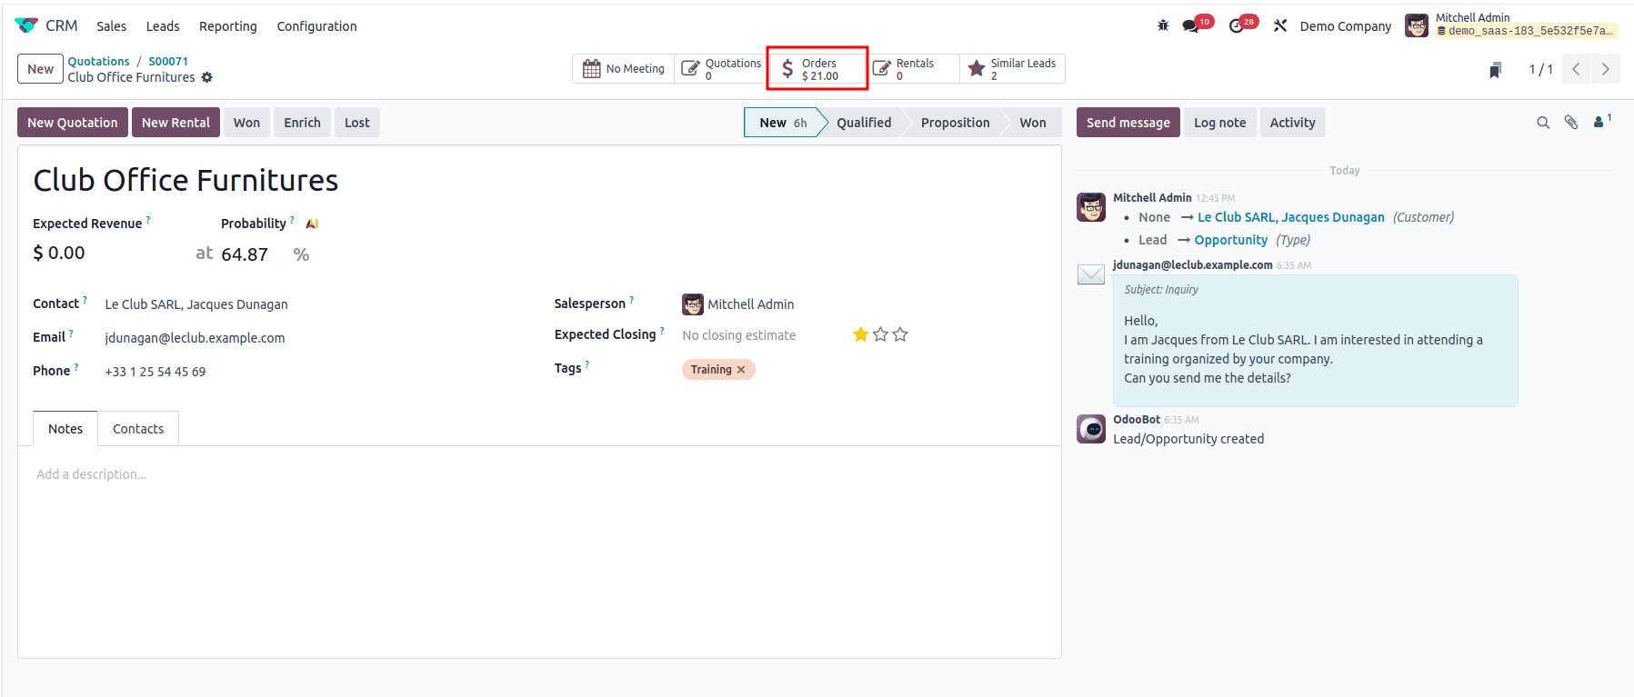Click Mitchell Admin avatar in chatter
The height and width of the screenshot is (697, 1634).
[x=1091, y=207]
